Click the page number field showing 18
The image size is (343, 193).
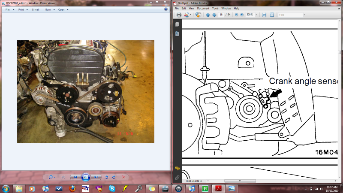[221, 15]
